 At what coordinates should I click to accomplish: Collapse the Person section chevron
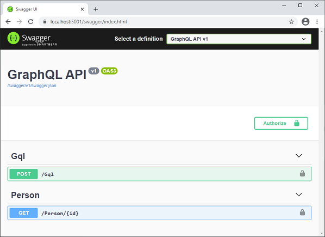[x=299, y=195]
